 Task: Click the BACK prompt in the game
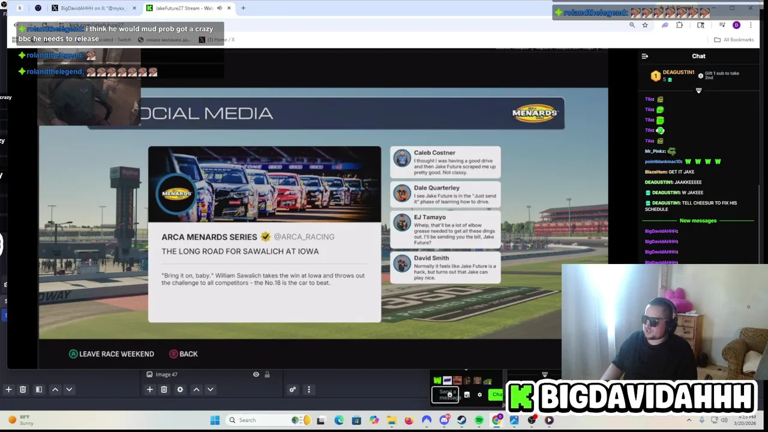coord(184,354)
